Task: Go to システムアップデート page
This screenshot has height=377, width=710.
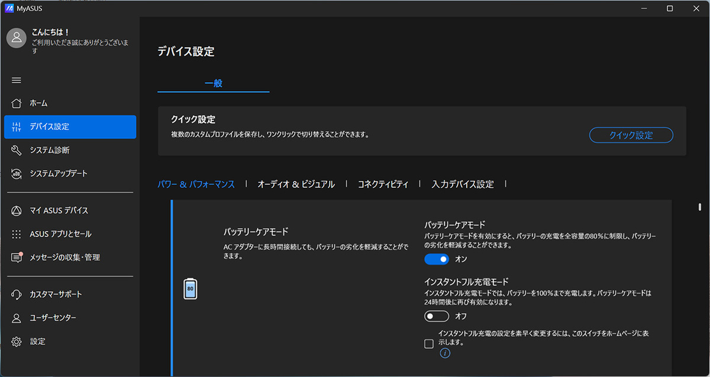Action: pos(70,174)
